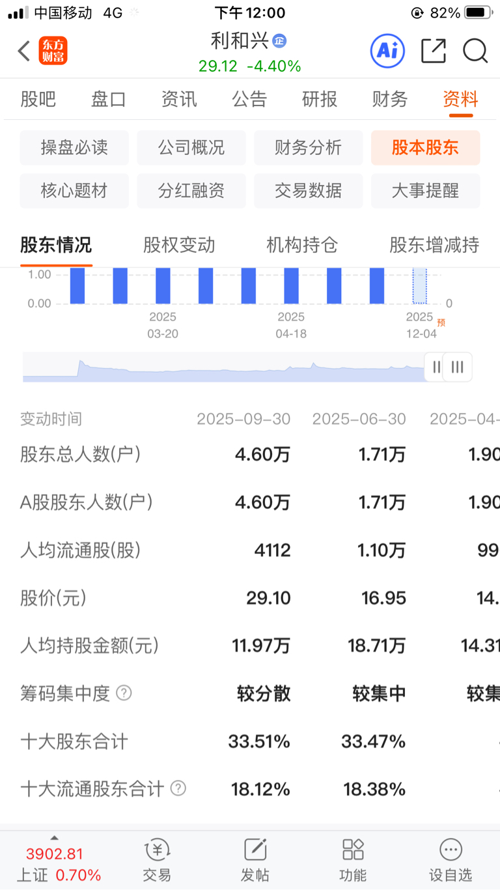Tap the battery icon in status bar
This screenshot has width=500, height=890.
tap(479, 12)
